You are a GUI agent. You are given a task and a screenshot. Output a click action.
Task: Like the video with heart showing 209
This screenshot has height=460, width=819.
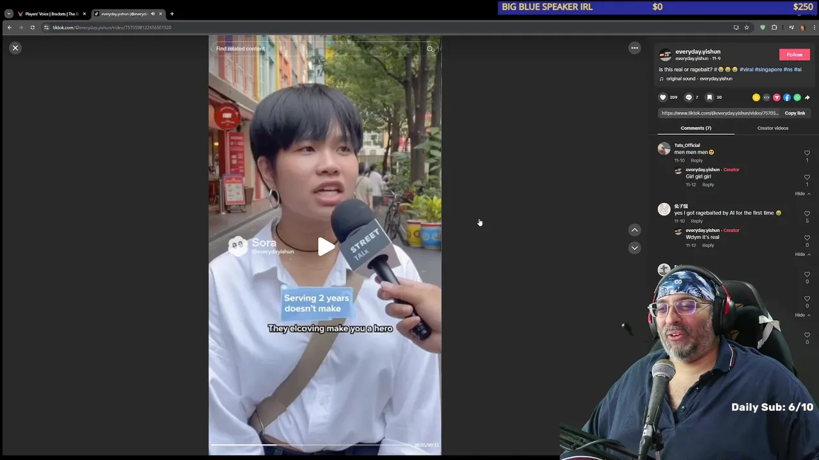coord(663,97)
